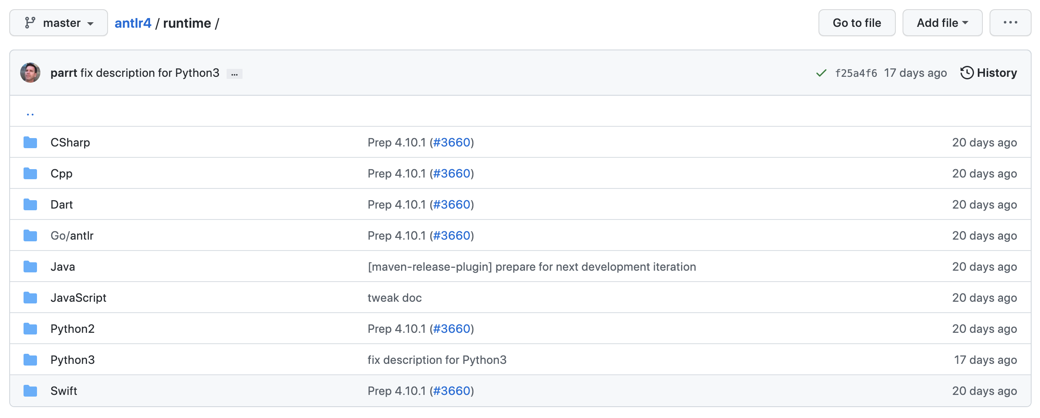Navigate to parent directory link
This screenshot has width=1040, height=418.
click(30, 112)
